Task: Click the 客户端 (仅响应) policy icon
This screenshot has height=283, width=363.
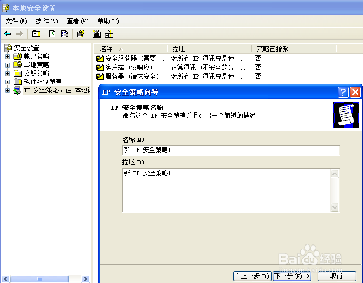Action: 100,68
